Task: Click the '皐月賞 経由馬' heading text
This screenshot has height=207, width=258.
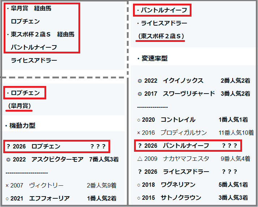Action: point(31,8)
